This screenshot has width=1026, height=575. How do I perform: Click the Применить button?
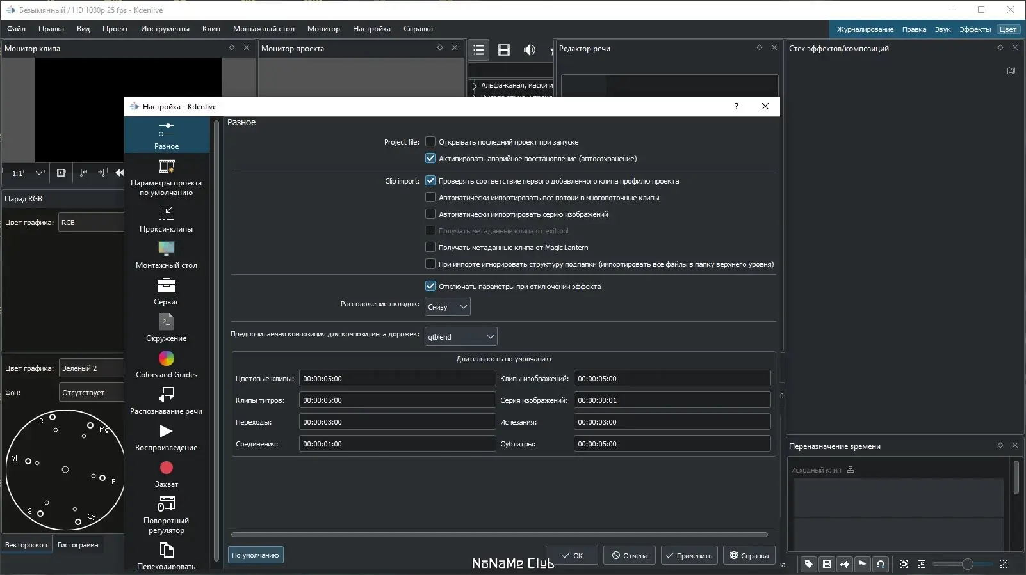tap(689, 556)
